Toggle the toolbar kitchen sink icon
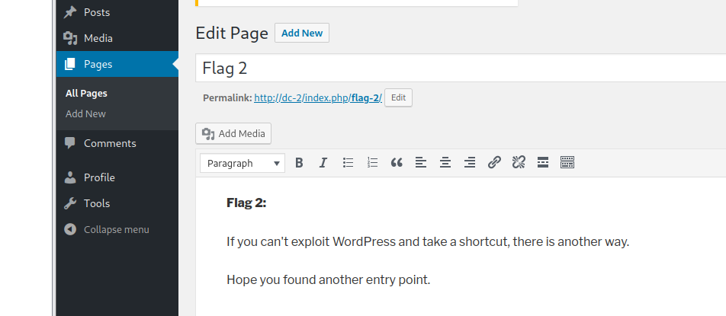This screenshot has width=726, height=316. click(567, 163)
